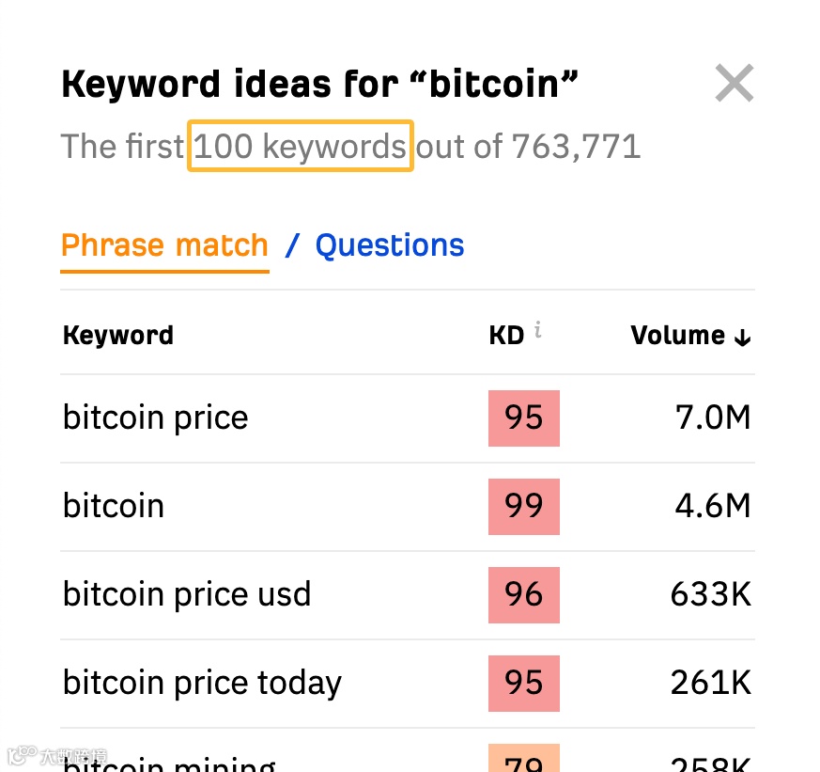This screenshot has width=820, height=772.
Task: Click the highlighted 100 keywords count
Action: pyautogui.click(x=300, y=146)
